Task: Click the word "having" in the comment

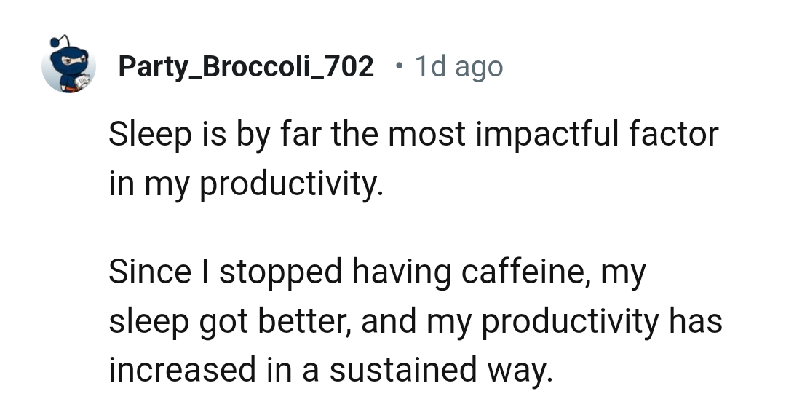Action: pyautogui.click(x=402, y=272)
